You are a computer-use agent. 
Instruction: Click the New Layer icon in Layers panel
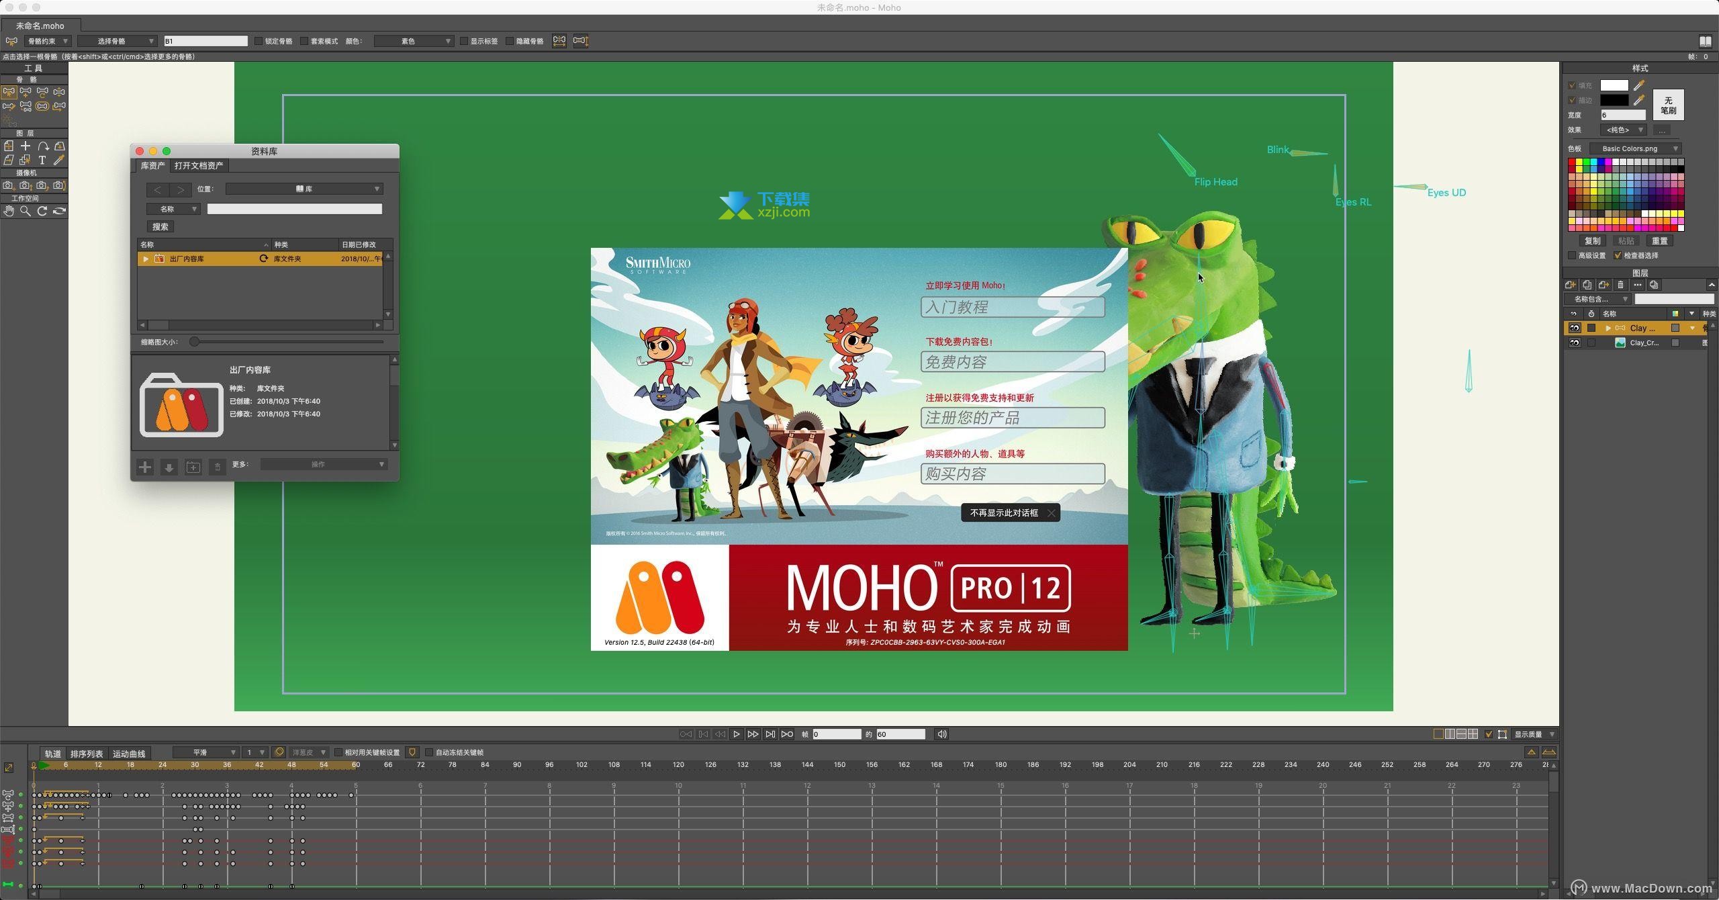pyautogui.click(x=1571, y=285)
